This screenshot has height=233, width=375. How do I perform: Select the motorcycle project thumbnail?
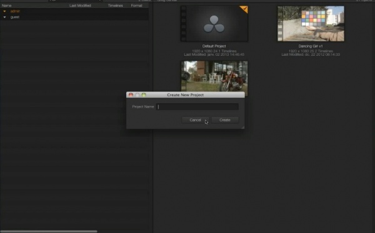coord(214,76)
